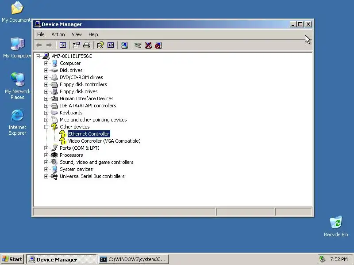Viewport: 354px width, 265px height.
Task: Click the Device Manager window title bar
Action: click(162, 24)
